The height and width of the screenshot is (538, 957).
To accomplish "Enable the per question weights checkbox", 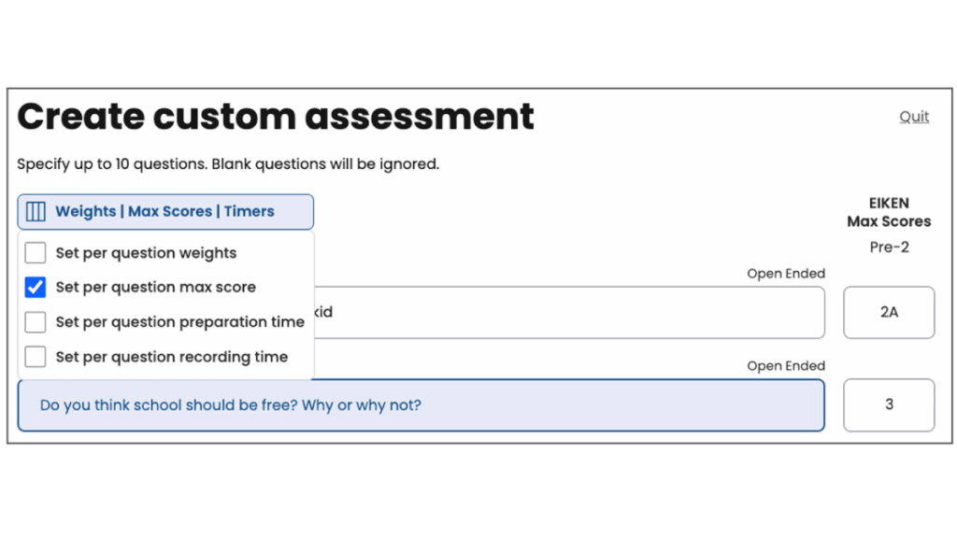I will [36, 253].
